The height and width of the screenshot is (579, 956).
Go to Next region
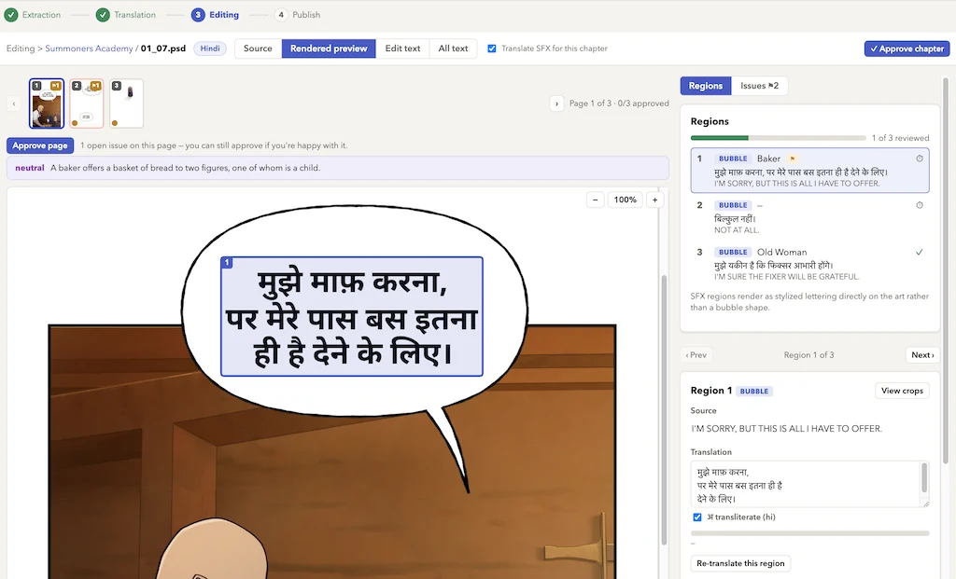[x=922, y=355]
